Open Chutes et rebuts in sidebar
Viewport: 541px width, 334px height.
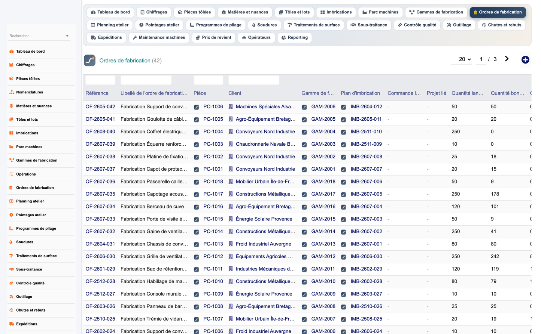coord(31,310)
